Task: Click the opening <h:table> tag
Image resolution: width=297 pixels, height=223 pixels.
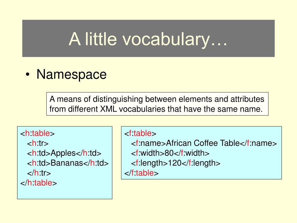Action: [x=37, y=133]
